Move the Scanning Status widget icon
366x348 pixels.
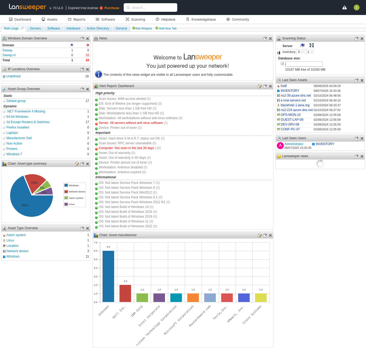click(356, 39)
